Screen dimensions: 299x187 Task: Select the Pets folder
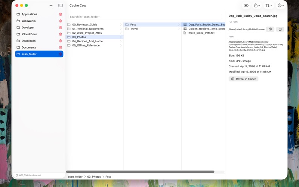click(x=152, y=24)
